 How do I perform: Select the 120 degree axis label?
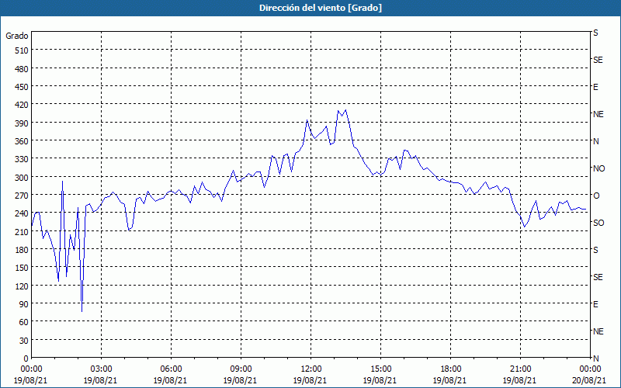[23, 286]
